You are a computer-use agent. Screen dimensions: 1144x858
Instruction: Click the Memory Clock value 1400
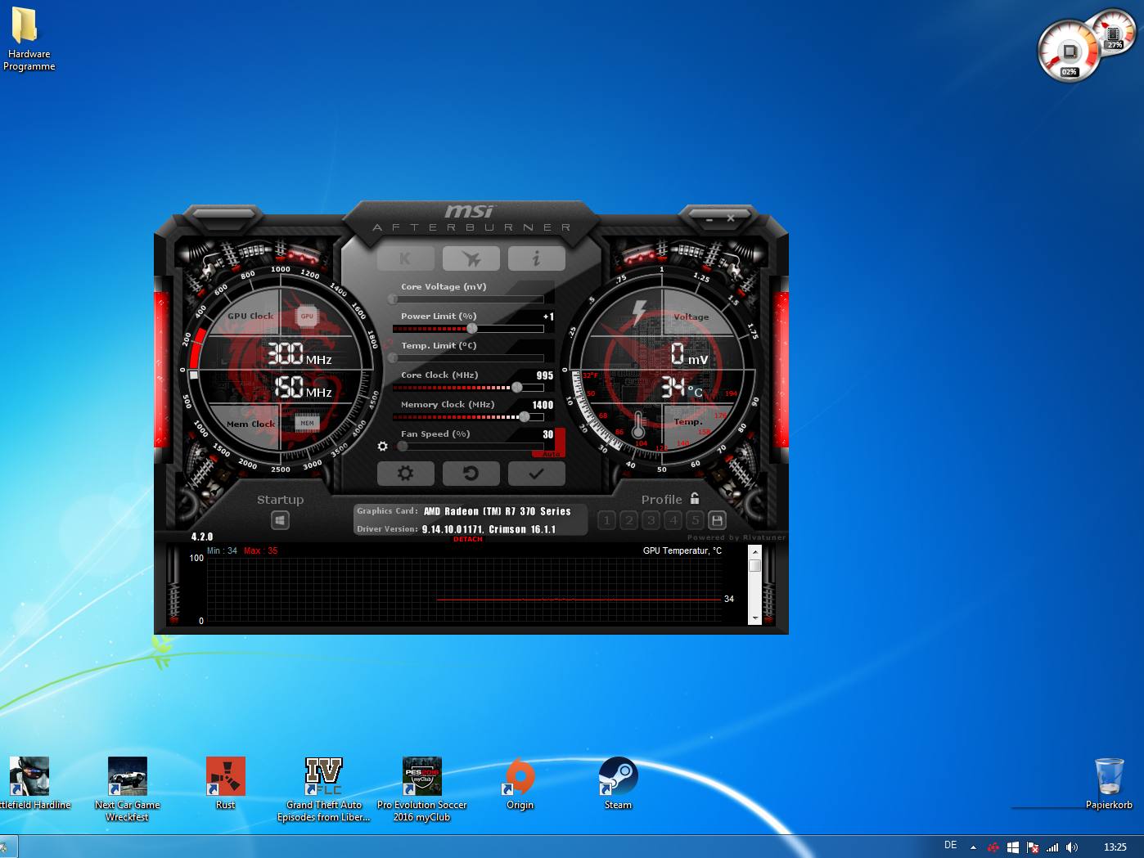pyautogui.click(x=543, y=405)
